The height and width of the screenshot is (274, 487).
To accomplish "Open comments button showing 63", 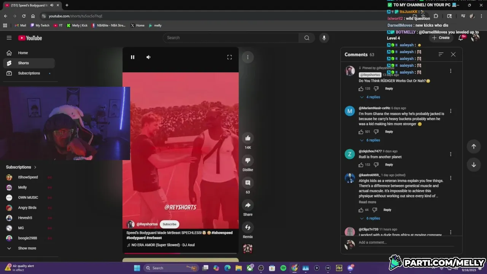I will click(x=248, y=183).
